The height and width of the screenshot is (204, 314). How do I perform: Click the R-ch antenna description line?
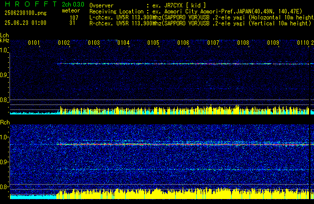click(200, 23)
